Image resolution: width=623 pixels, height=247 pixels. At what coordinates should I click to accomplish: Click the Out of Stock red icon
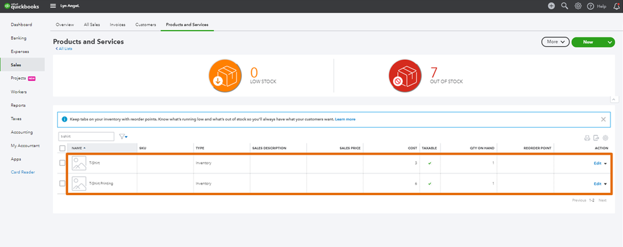tap(405, 76)
